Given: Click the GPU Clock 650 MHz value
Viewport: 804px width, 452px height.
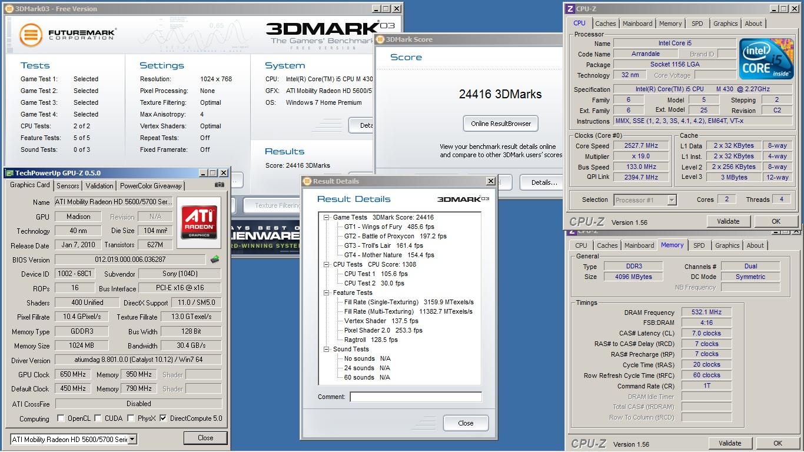Looking at the screenshot, I should (74, 374).
